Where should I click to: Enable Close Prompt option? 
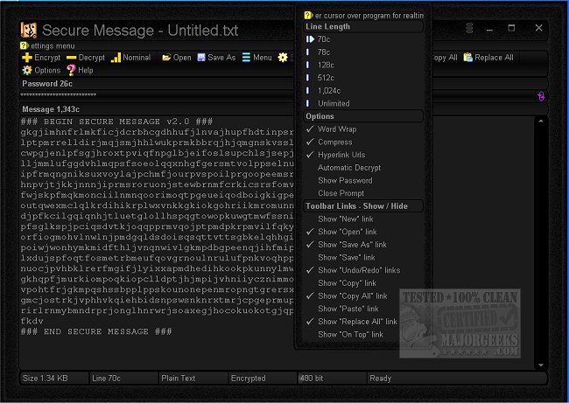click(363, 193)
